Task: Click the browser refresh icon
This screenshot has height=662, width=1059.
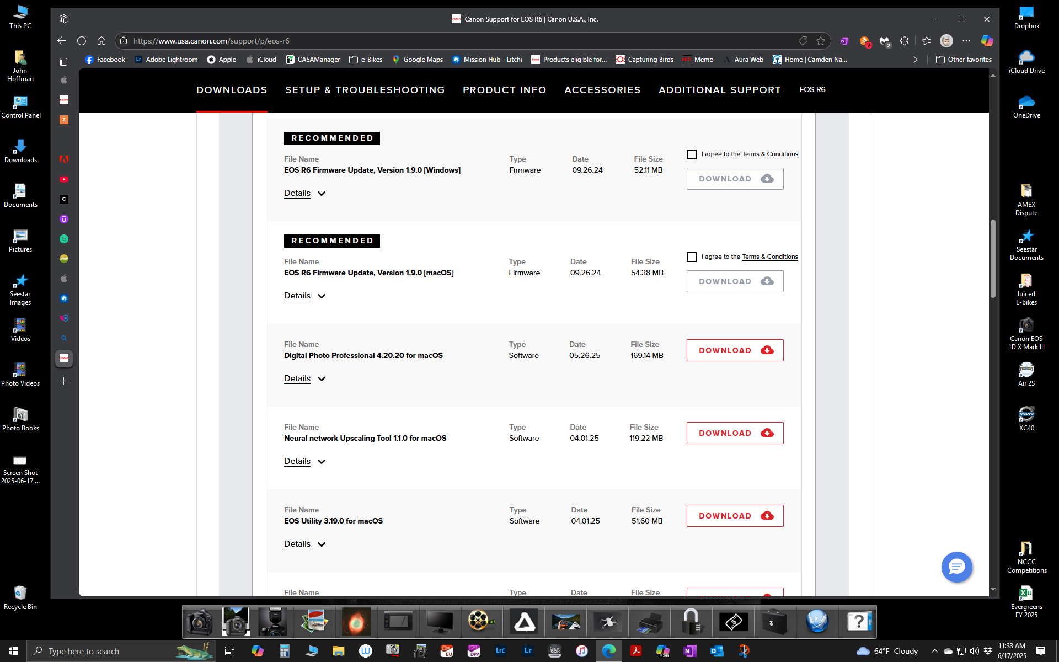Action: (x=82, y=41)
